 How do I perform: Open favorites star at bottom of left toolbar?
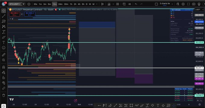tap(4, 106)
